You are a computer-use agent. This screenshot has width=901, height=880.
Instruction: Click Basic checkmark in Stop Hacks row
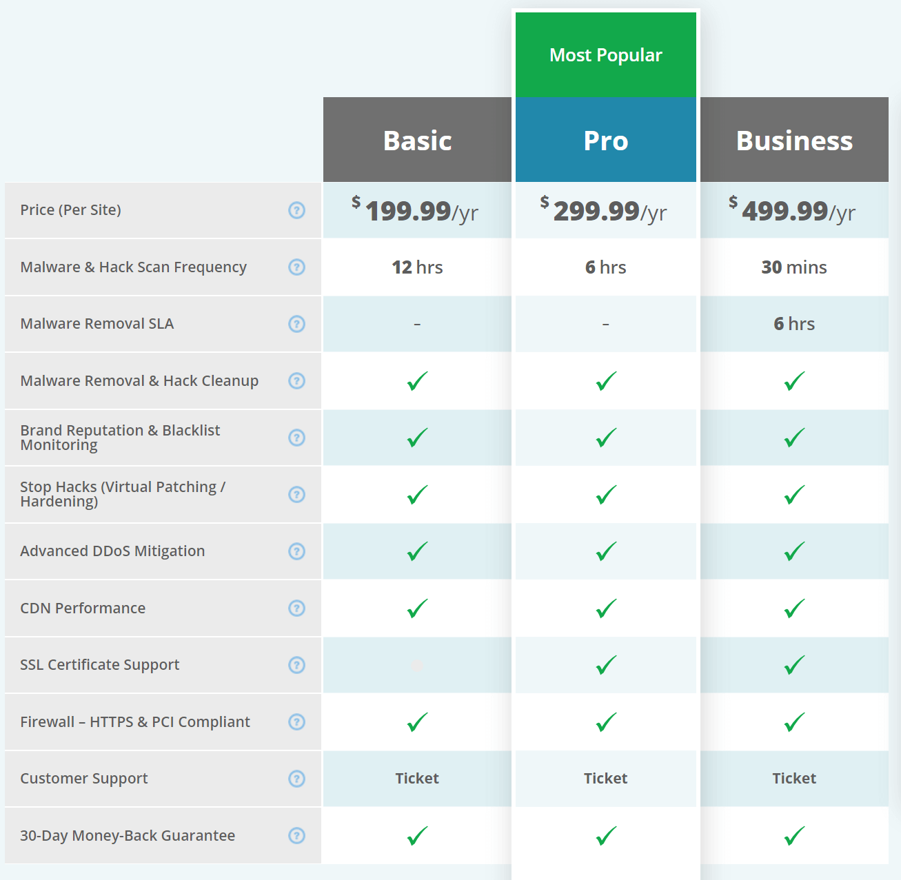417,495
